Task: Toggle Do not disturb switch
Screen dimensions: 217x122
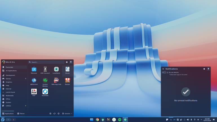Action: pos(164,72)
